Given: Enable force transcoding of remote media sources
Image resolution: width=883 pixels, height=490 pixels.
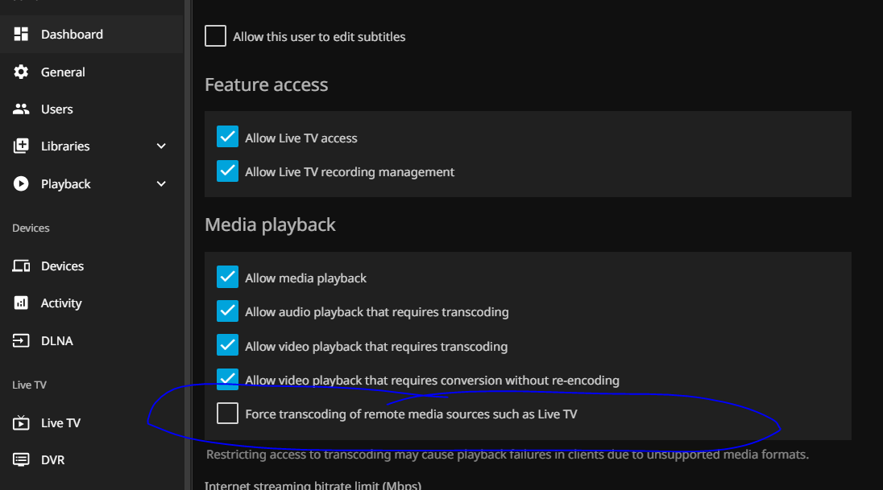Looking at the screenshot, I should (x=228, y=414).
